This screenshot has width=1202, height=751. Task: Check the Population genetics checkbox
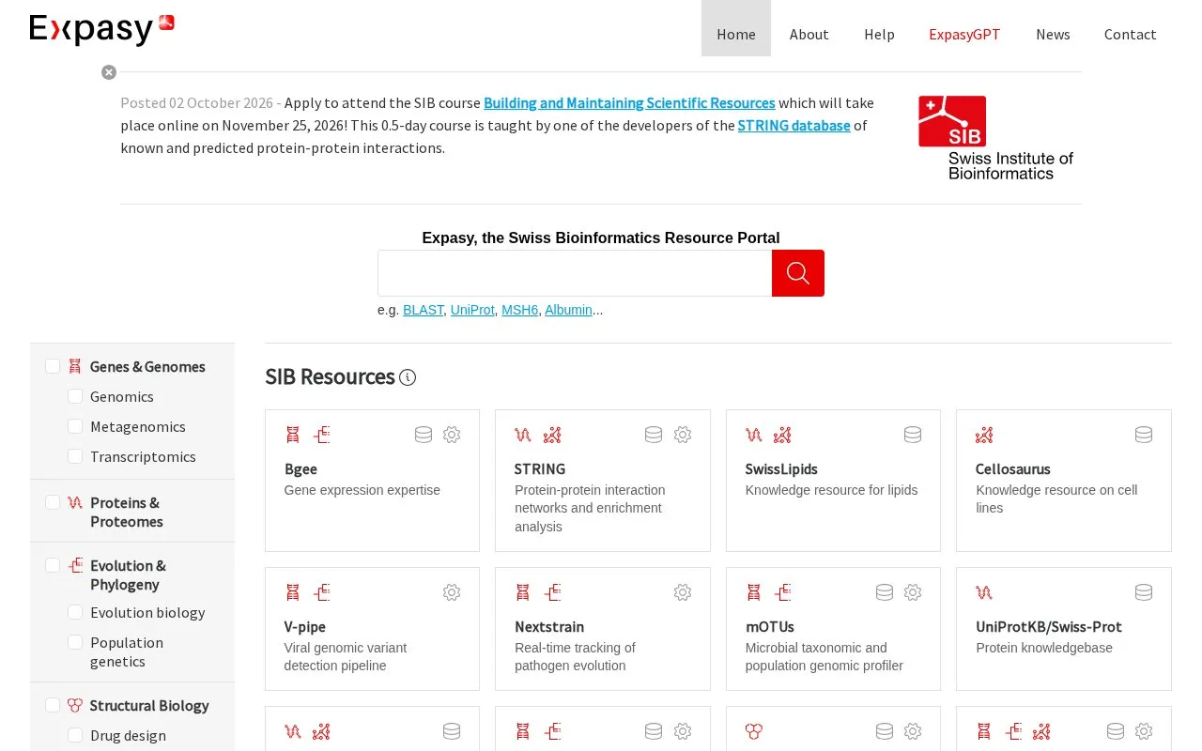(75, 642)
